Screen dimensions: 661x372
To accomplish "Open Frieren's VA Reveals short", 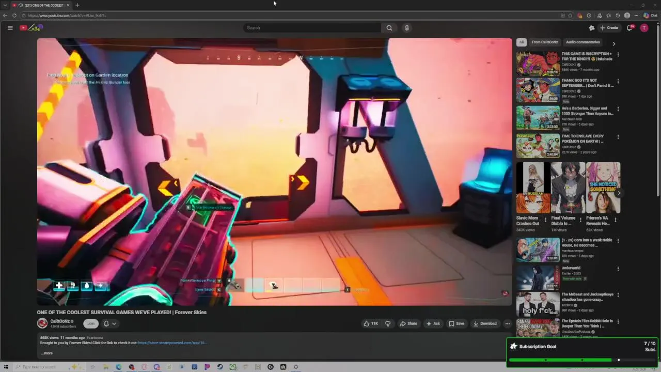I will pos(603,188).
